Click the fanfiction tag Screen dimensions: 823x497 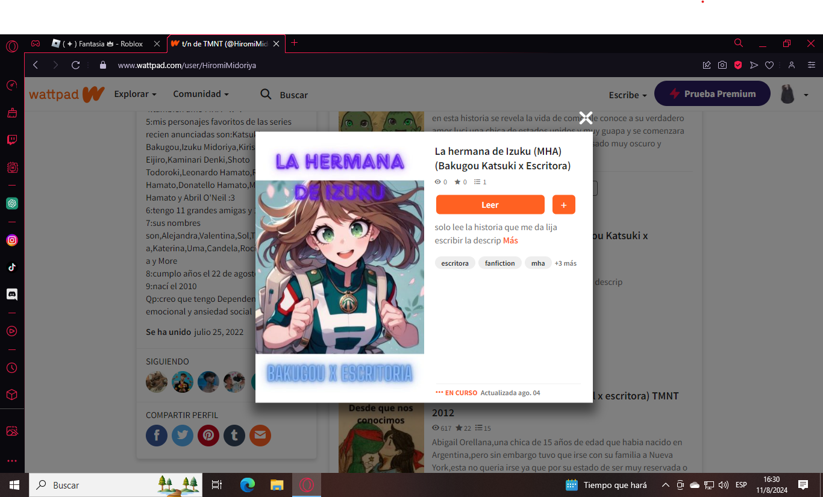(x=500, y=263)
